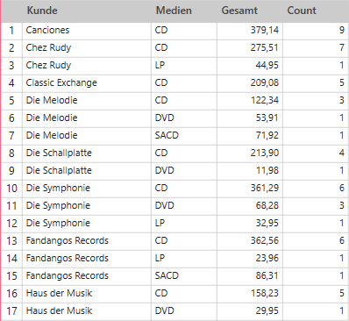Select the SACD cell for Die Melodie

pos(184,136)
